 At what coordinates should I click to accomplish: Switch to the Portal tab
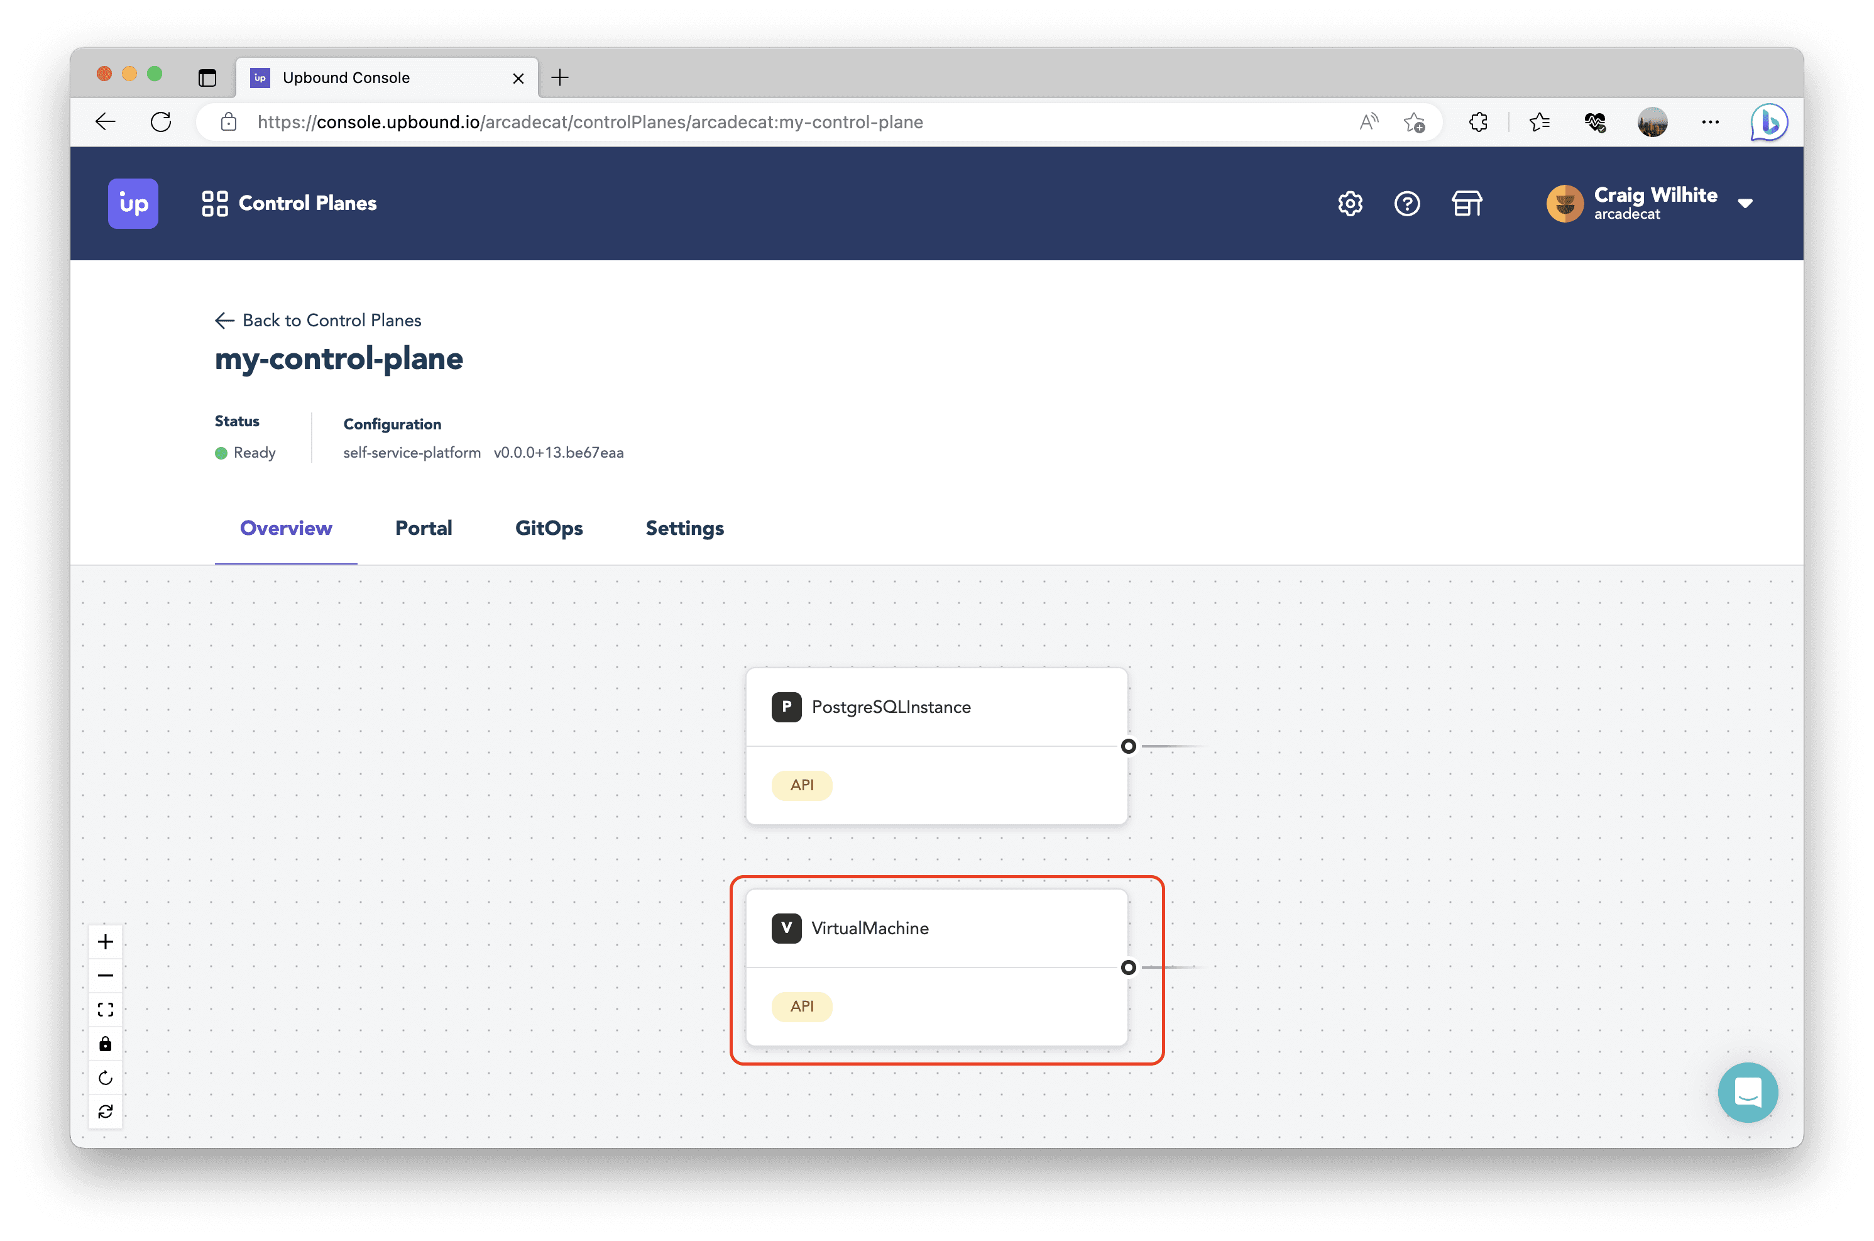(423, 528)
